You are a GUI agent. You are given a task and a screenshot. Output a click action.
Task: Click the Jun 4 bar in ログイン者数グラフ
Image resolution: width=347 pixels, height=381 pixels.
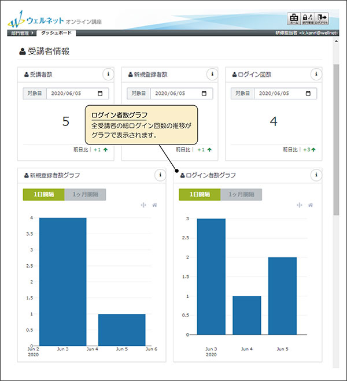tap(246, 315)
